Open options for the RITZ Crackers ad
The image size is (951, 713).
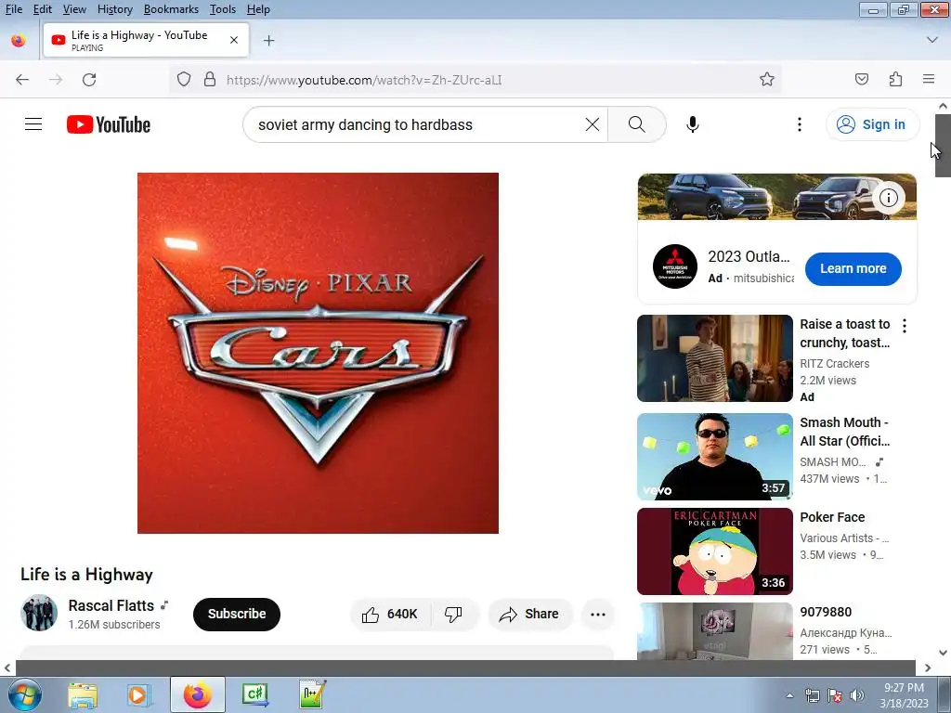pos(905,326)
